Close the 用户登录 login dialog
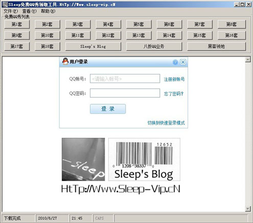The width and height of the screenshot is (253, 223). tap(183, 62)
